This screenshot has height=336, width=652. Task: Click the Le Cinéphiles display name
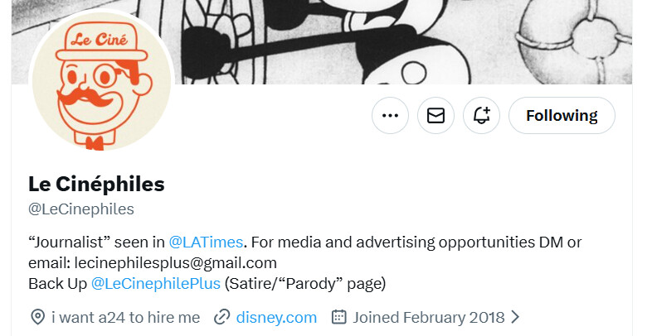click(x=96, y=184)
